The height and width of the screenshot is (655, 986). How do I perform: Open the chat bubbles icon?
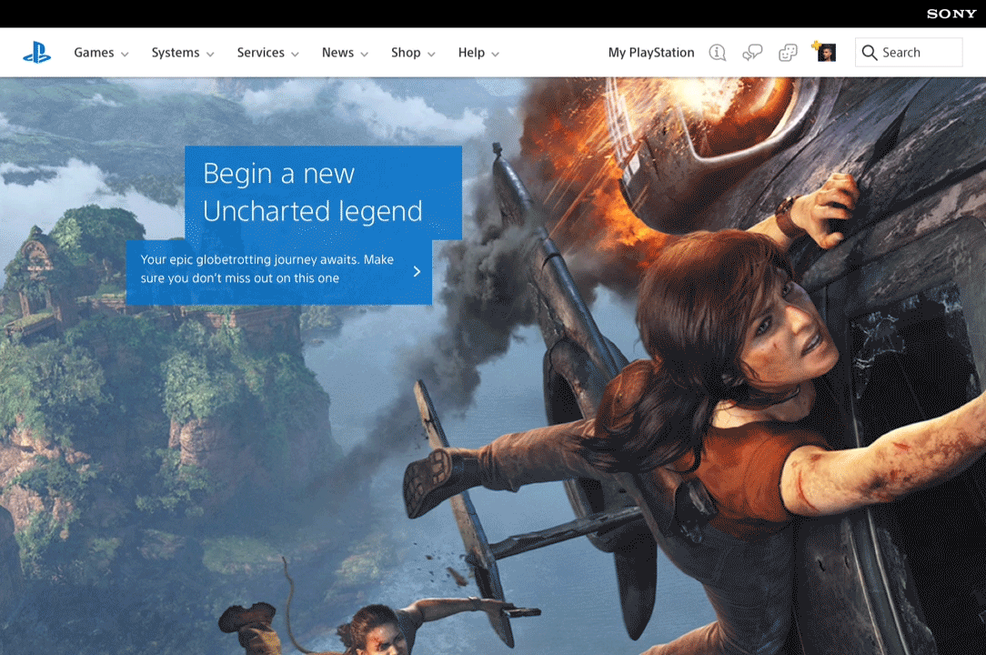(752, 53)
